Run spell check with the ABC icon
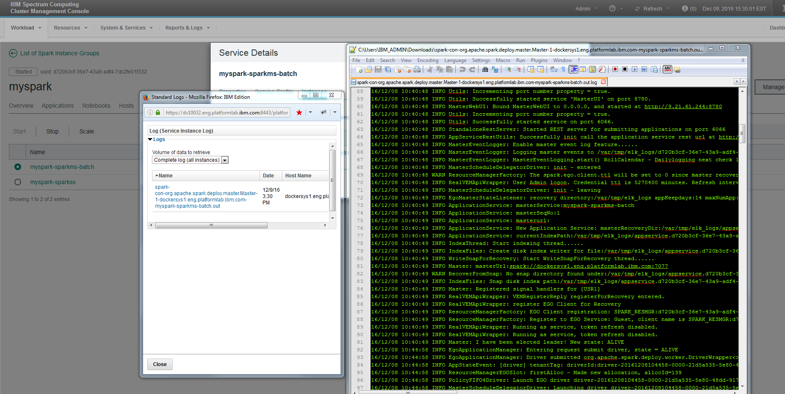 pyautogui.click(x=667, y=70)
